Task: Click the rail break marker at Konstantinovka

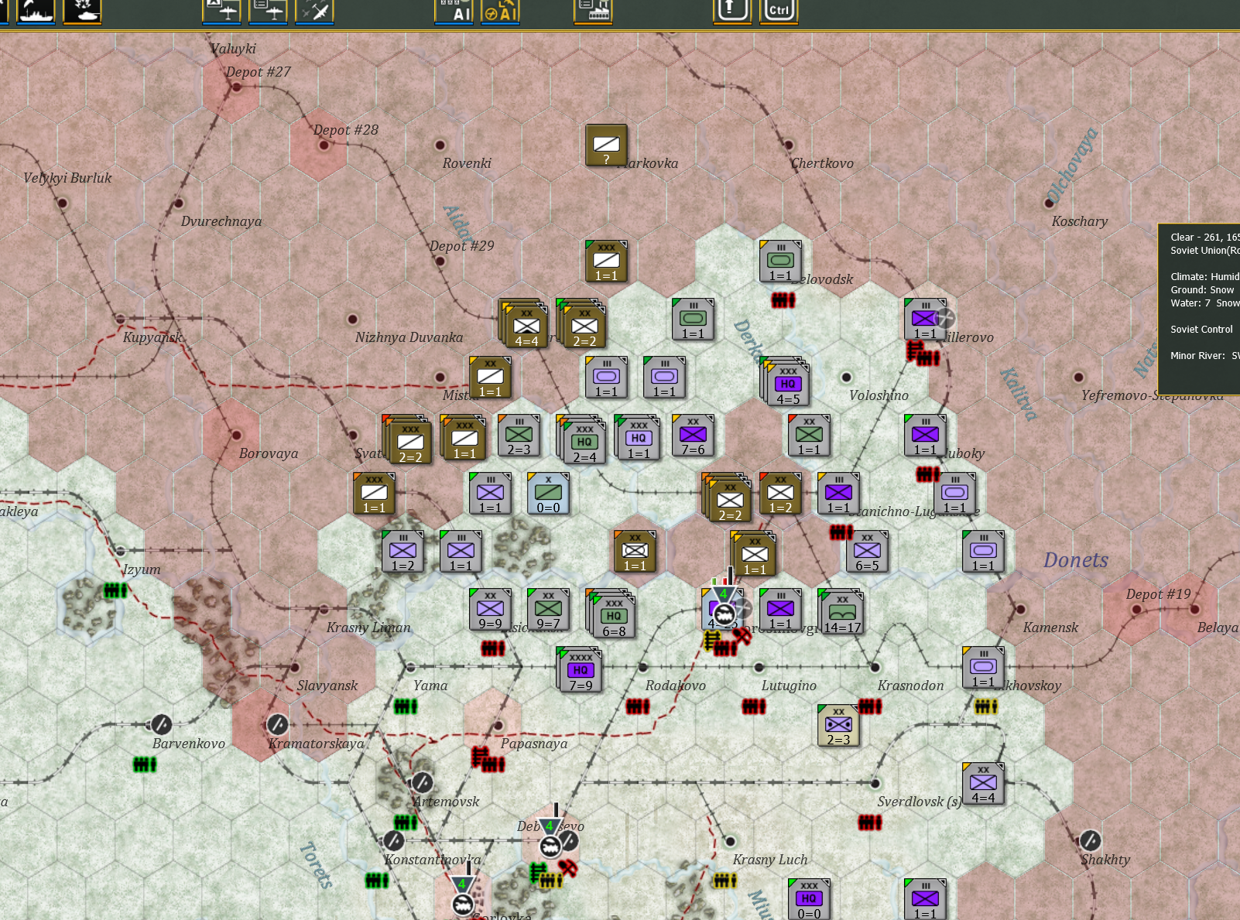Action: [393, 840]
